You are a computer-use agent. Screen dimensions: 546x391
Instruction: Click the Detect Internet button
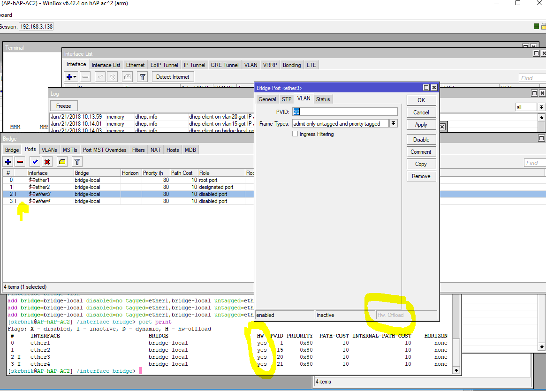coord(173,77)
